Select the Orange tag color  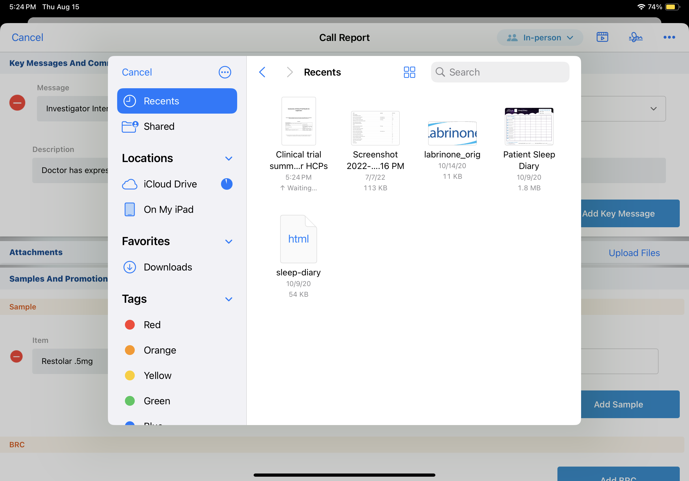coord(160,350)
